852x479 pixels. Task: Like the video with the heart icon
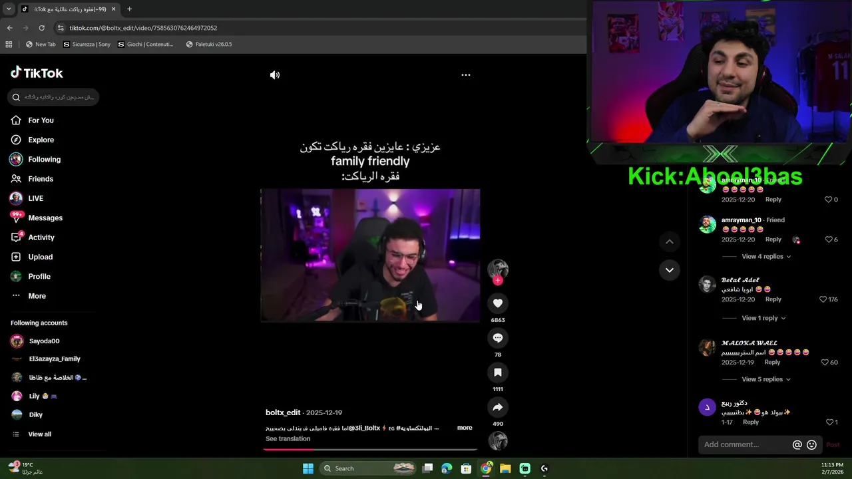(498, 303)
